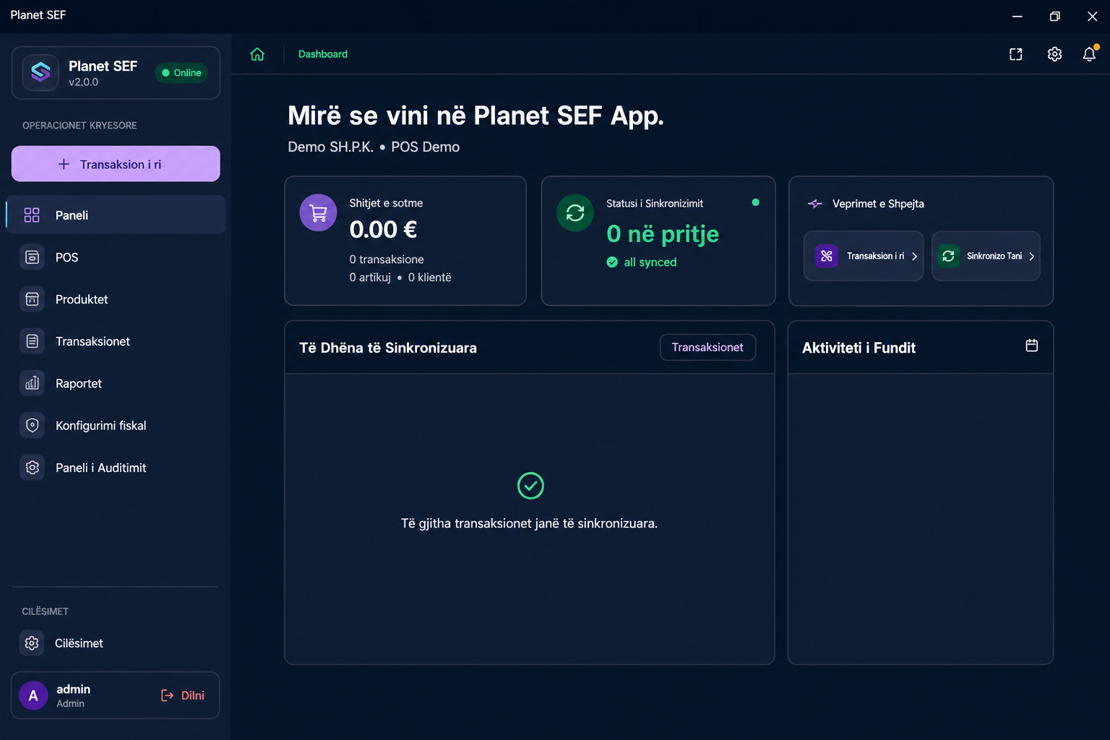
Task: Click the POS register icon in the sidebar
Action: tap(32, 257)
